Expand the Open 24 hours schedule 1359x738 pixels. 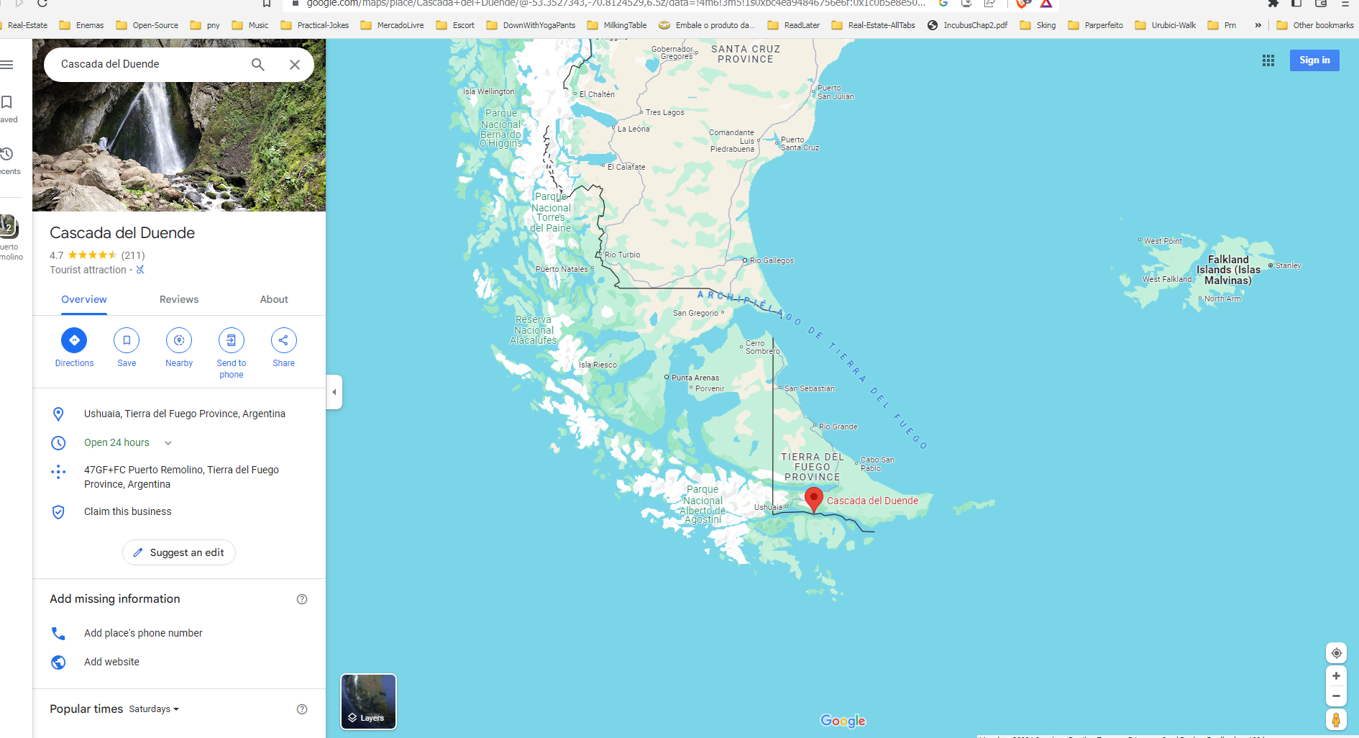[x=168, y=443]
